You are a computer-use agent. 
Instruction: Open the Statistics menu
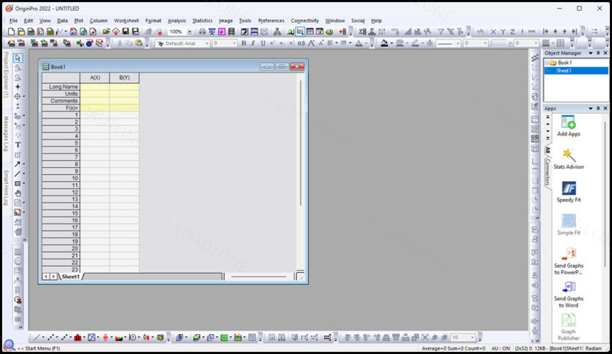point(202,21)
